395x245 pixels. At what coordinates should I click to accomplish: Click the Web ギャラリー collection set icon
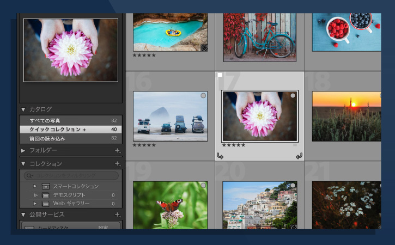(x=46, y=204)
